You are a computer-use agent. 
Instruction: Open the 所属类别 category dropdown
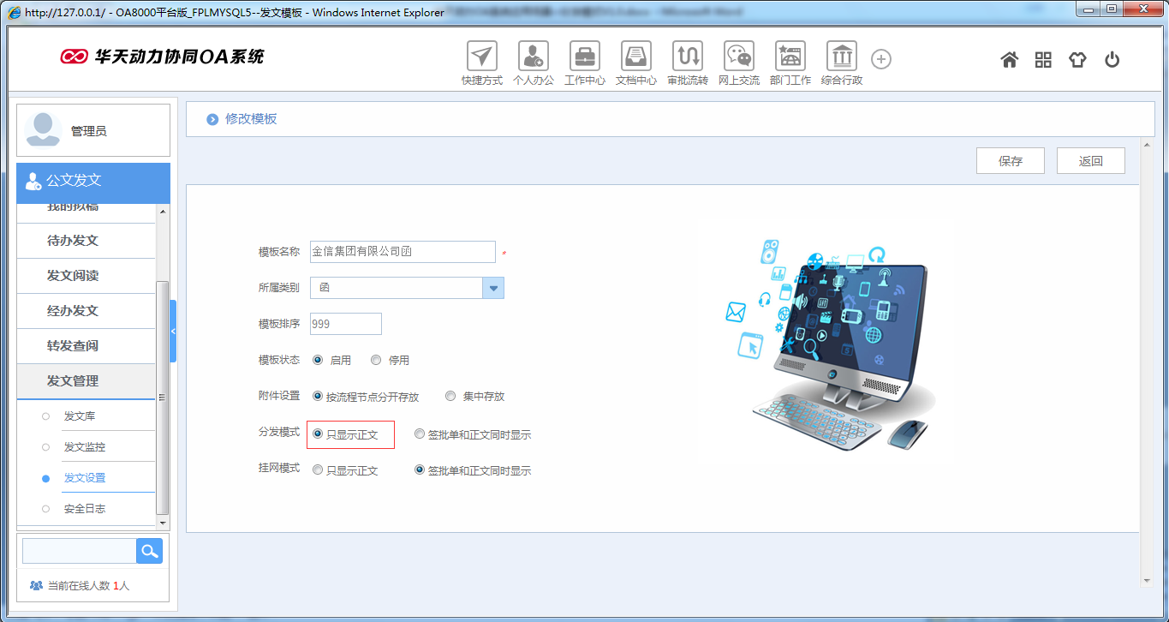(x=493, y=288)
